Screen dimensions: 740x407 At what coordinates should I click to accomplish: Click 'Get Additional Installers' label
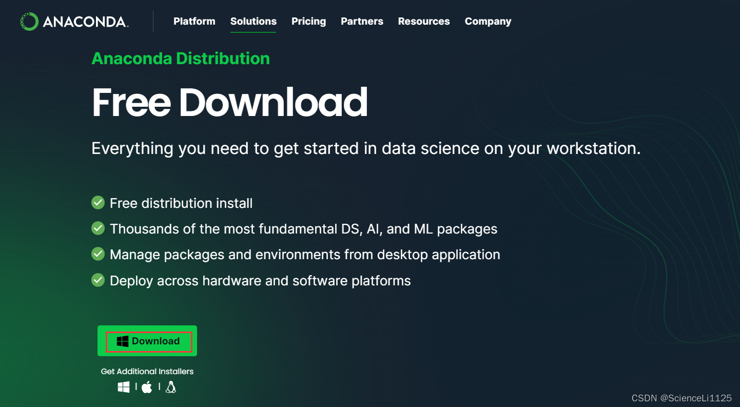coord(147,371)
